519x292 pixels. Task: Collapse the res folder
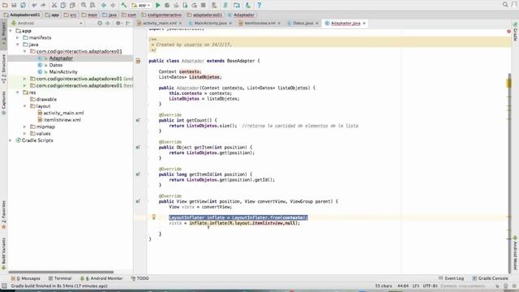(x=18, y=92)
